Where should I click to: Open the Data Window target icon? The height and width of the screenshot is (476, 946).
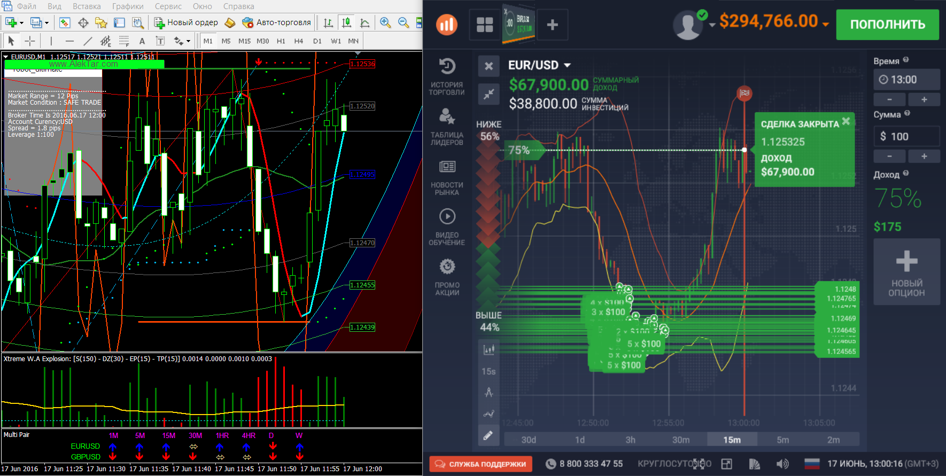point(83,22)
